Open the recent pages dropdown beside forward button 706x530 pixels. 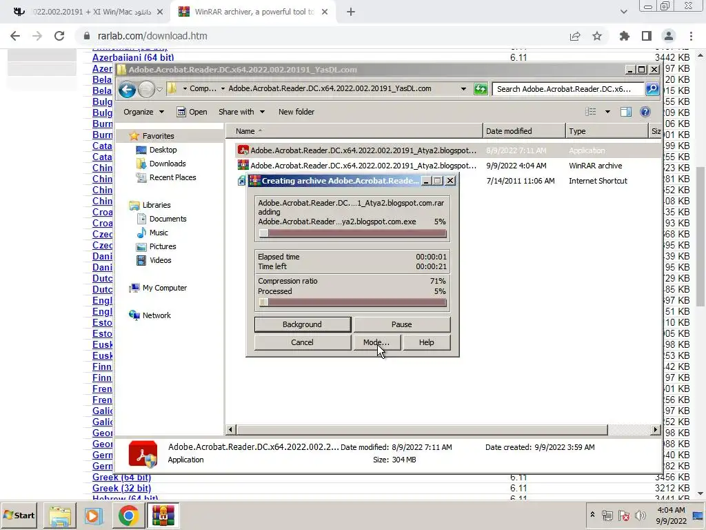point(159,89)
